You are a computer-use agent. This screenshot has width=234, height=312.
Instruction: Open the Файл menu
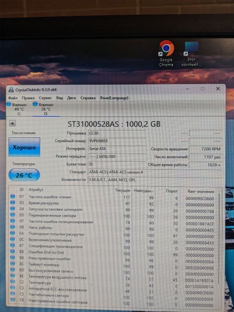coord(13,98)
